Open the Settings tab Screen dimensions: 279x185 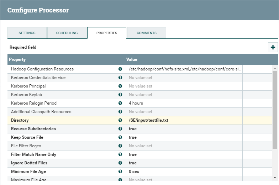27,33
